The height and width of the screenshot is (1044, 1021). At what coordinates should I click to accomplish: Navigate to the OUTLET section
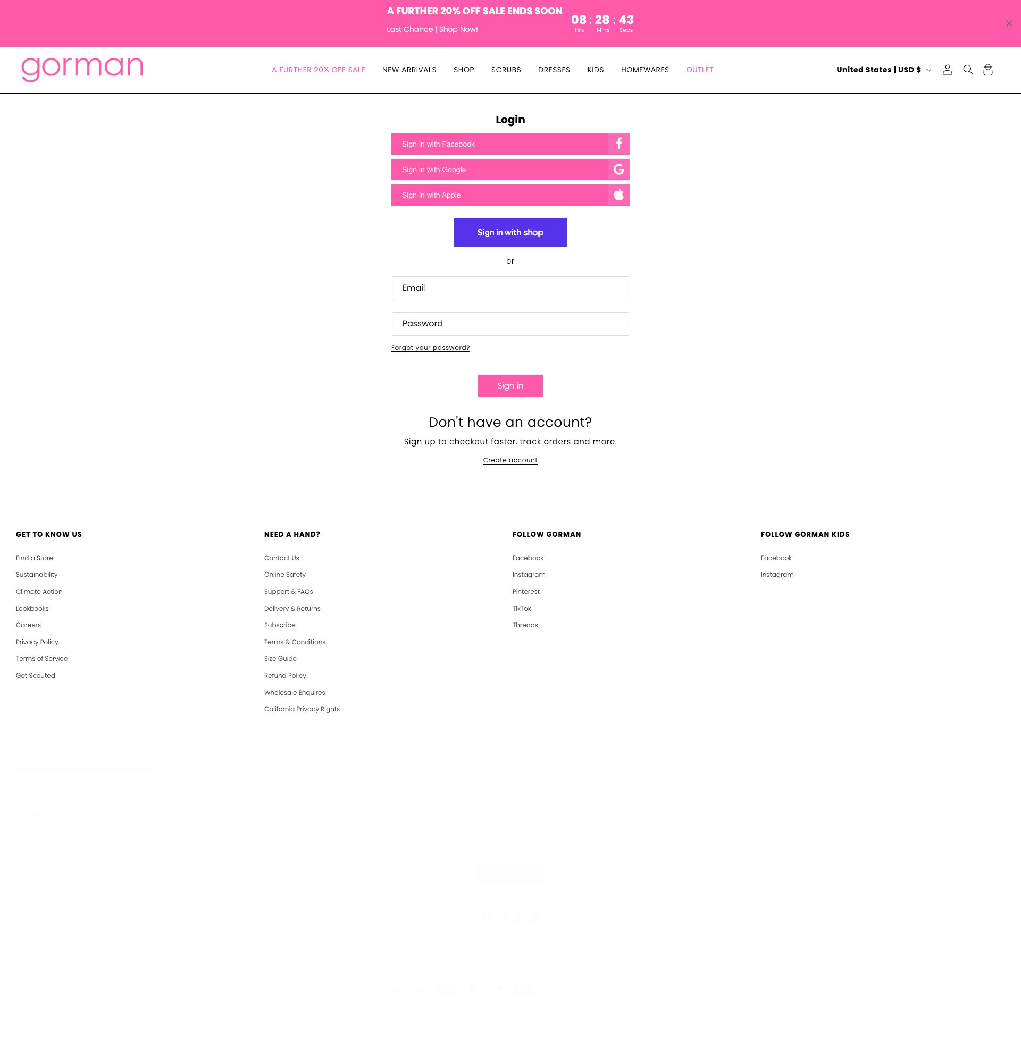[x=699, y=70]
